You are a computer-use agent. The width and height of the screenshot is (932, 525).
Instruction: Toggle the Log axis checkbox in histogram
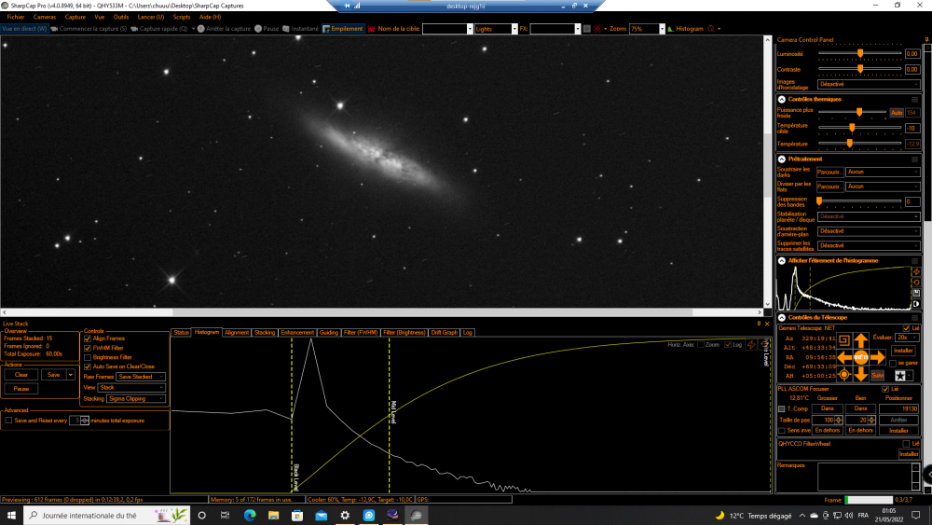point(728,345)
